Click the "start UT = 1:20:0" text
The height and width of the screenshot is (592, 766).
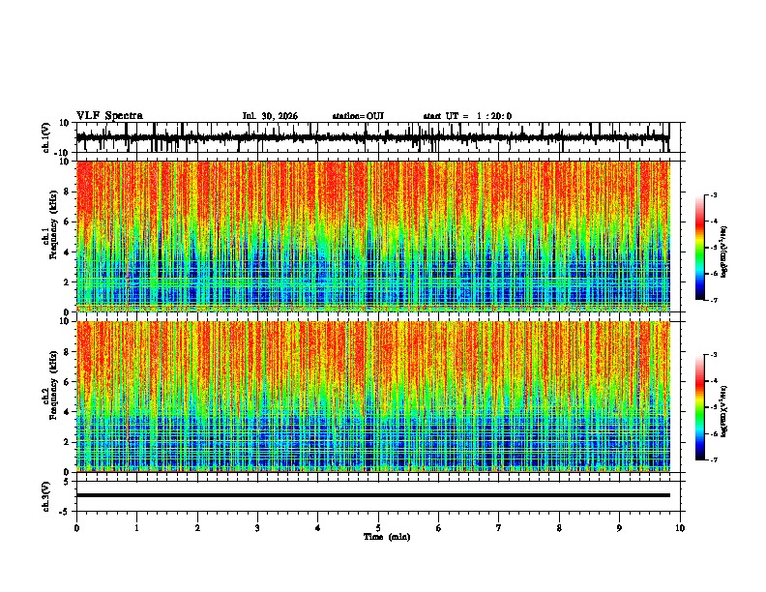467,116
